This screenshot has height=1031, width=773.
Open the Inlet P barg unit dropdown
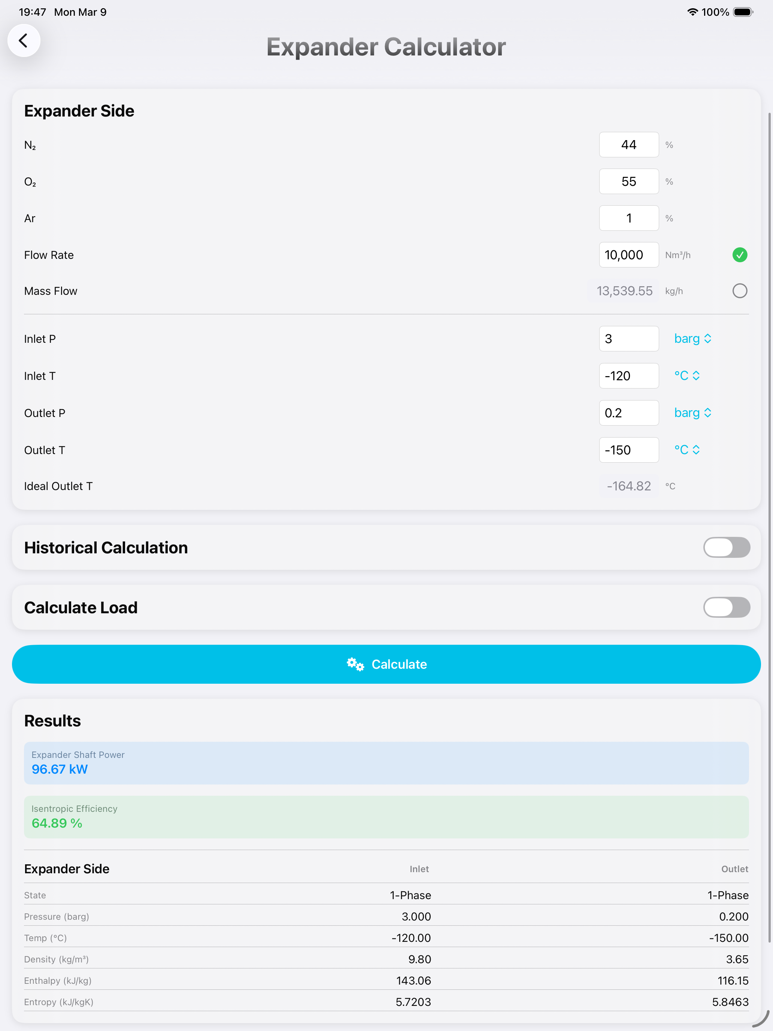pyautogui.click(x=692, y=339)
